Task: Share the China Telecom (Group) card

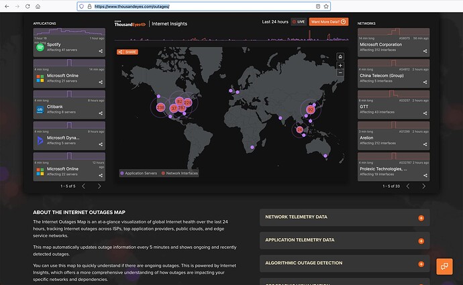Action: (x=425, y=82)
